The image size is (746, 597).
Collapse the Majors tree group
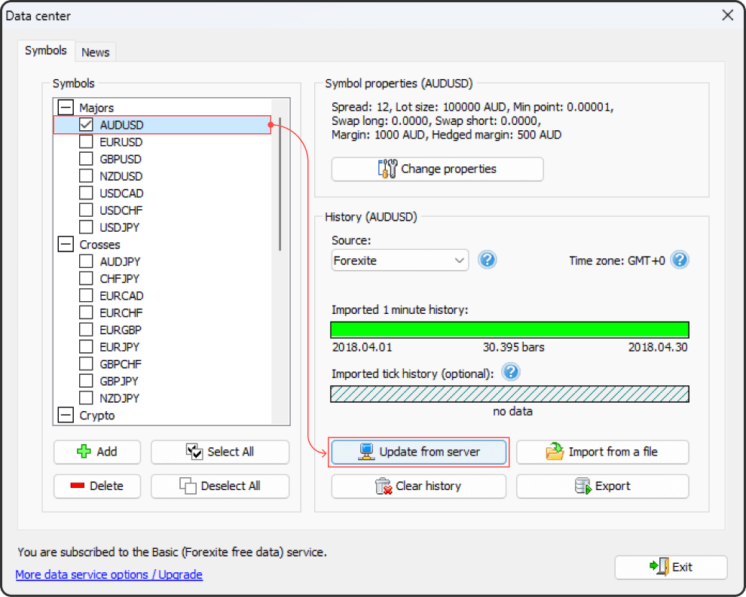[66, 108]
